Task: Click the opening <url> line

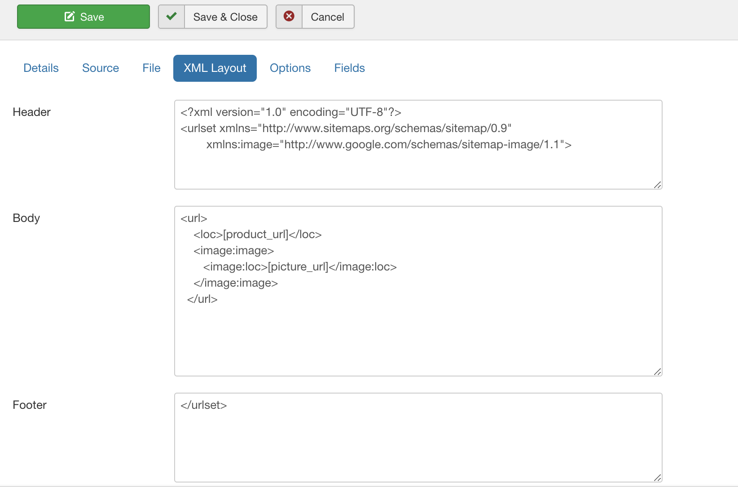Action: 194,218
